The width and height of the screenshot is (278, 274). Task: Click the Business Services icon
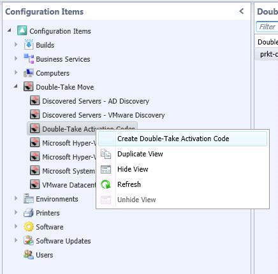[29, 58]
